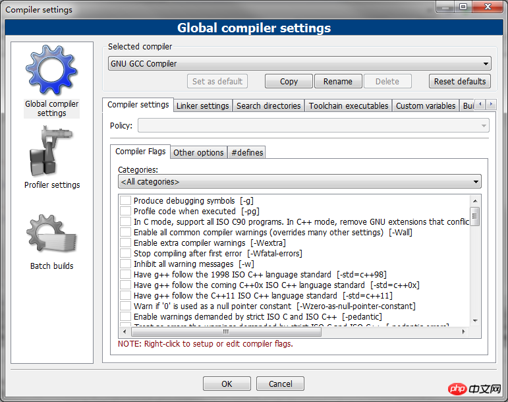This screenshot has height=402, width=508.
Task: Select the Compiler Flags sub-tab
Action: coord(140,152)
